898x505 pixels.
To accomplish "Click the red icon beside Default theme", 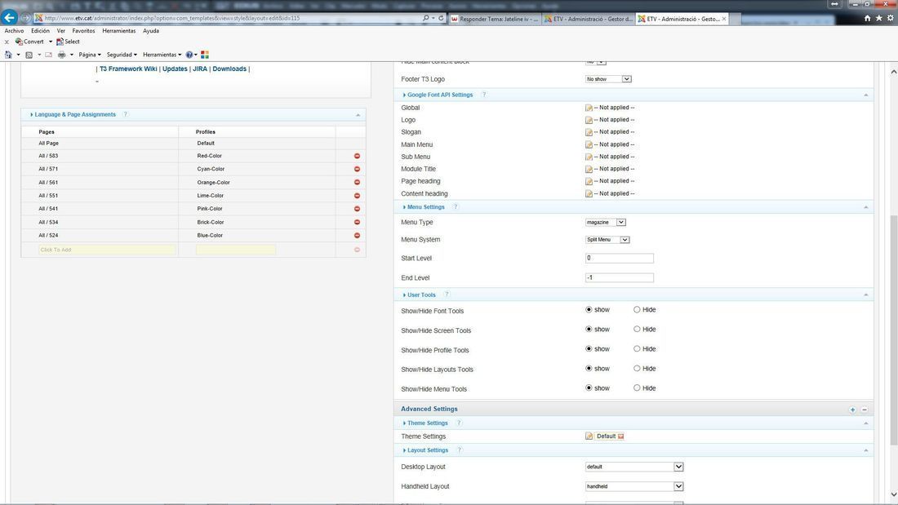I will (x=620, y=436).
